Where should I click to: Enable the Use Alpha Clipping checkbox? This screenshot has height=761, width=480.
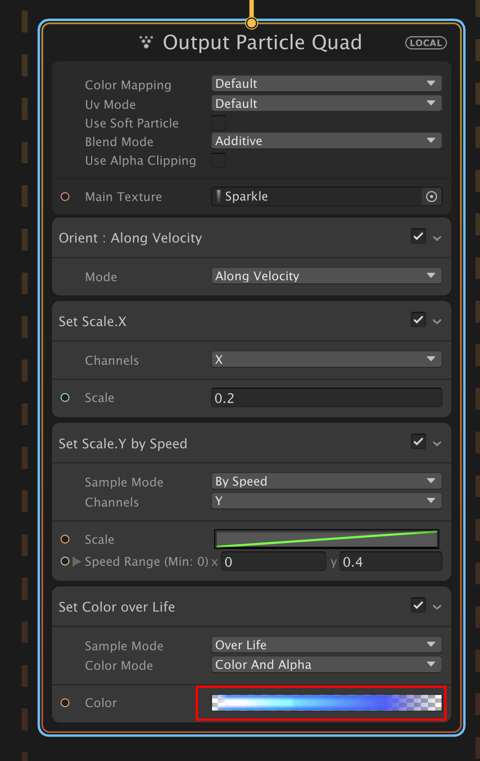coord(219,160)
